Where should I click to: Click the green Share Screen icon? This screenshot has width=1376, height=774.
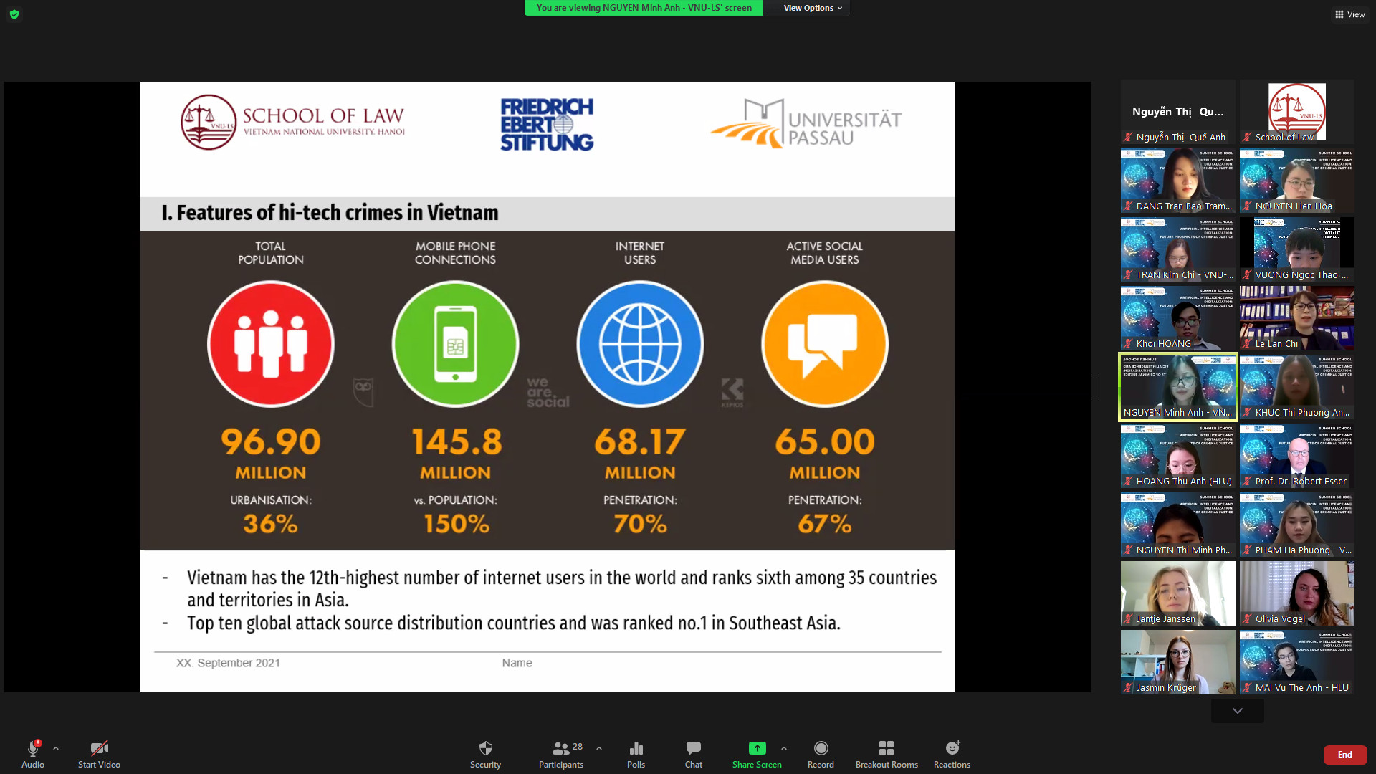(x=757, y=748)
